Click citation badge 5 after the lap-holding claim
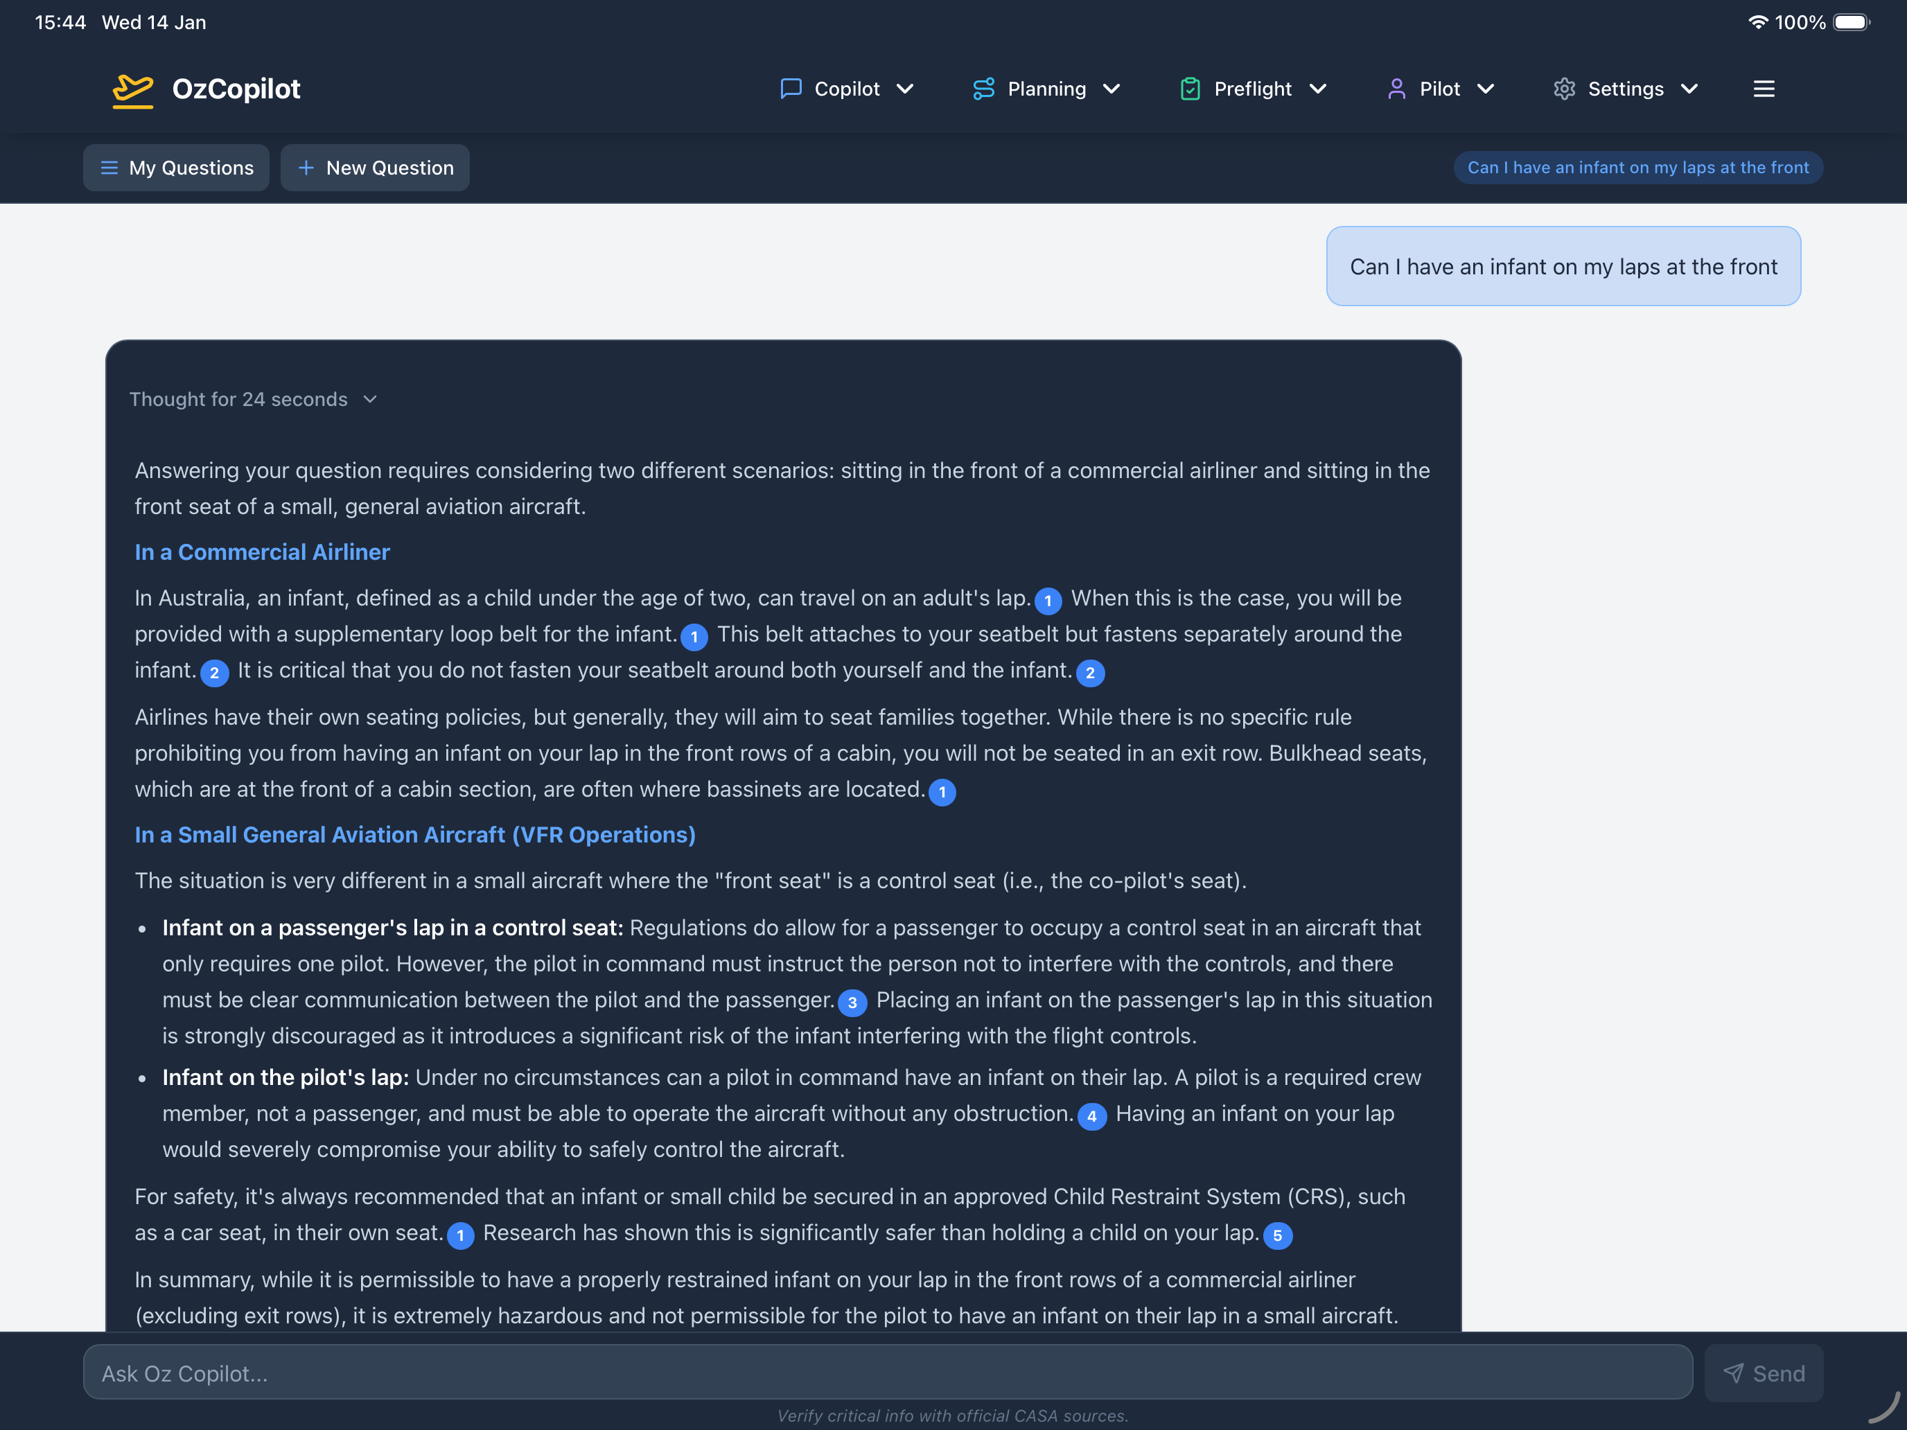This screenshot has height=1430, width=1907. tap(1278, 1235)
